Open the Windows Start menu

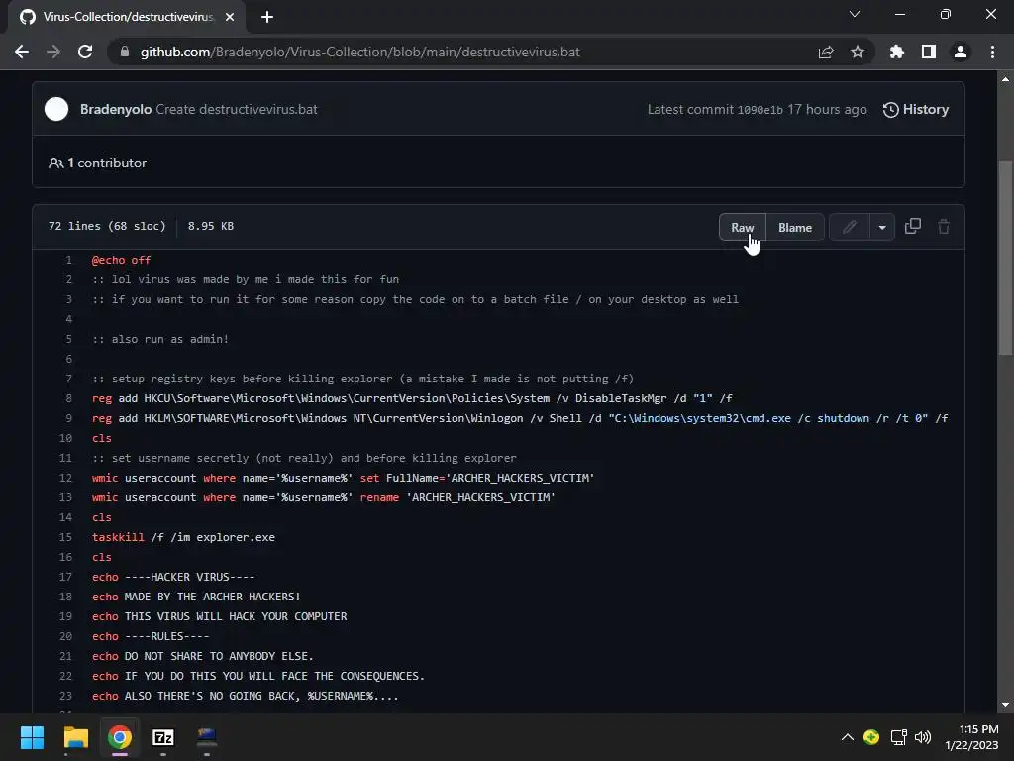pyautogui.click(x=32, y=737)
